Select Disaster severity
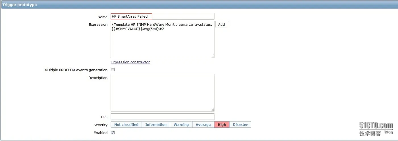 coord(240,125)
